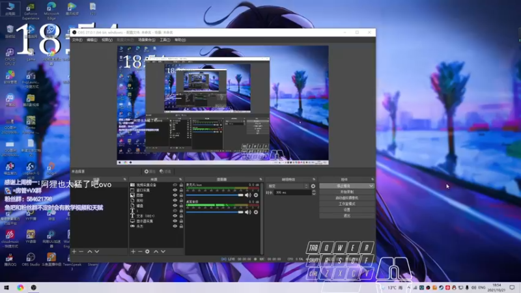
Task: Expand the scene transition type dropdown
Action: (287, 186)
